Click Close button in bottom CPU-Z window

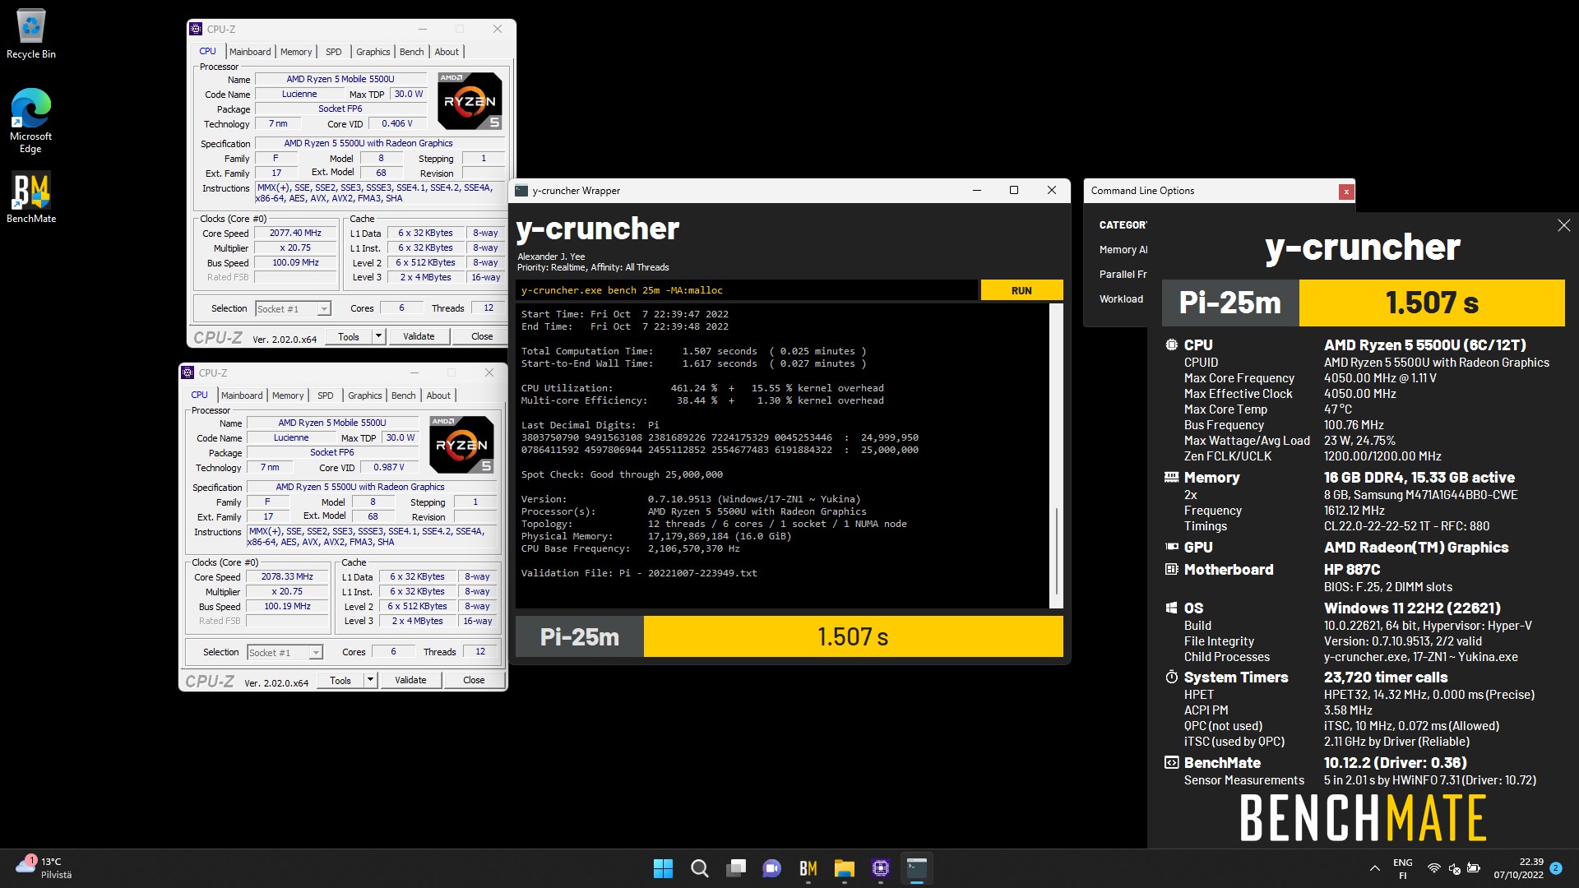click(474, 680)
